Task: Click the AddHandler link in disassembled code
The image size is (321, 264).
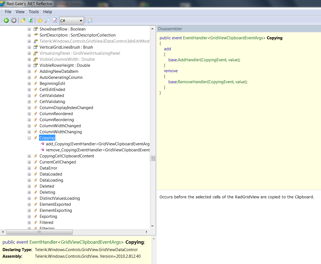Action: [x=189, y=60]
